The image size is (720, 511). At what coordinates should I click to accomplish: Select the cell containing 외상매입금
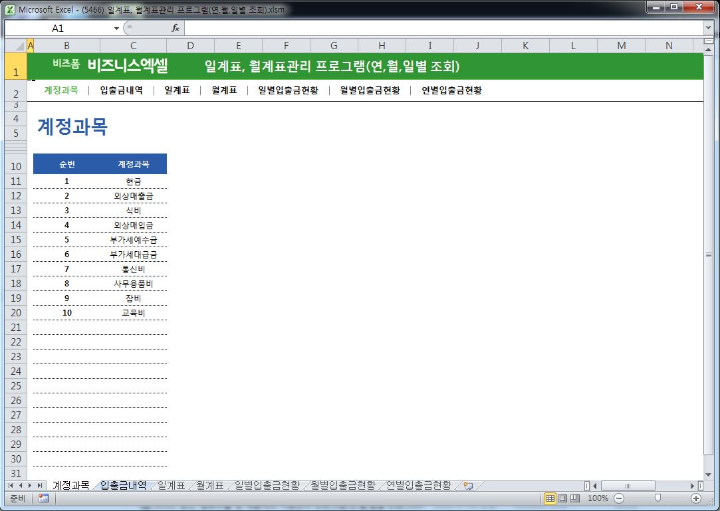133,225
